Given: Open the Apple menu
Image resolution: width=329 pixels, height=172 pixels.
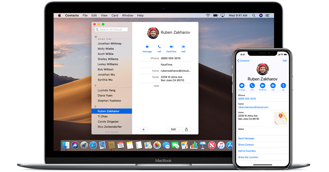Looking at the screenshot, I should click(59, 15).
